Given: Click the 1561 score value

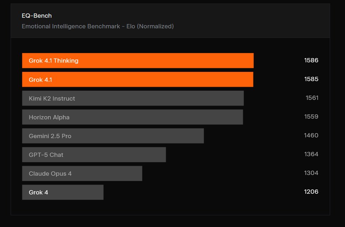Looking at the screenshot, I should pos(312,98).
